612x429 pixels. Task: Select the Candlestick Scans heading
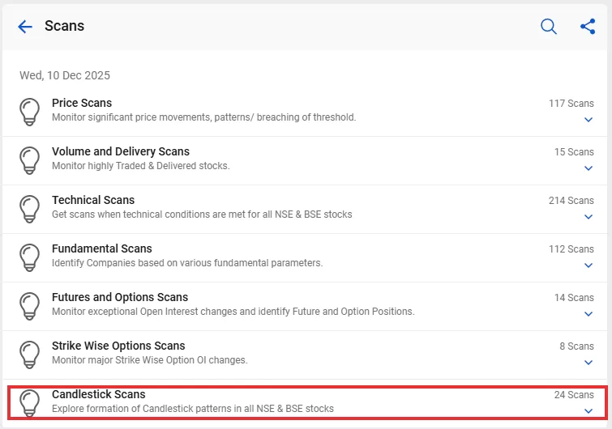tap(99, 394)
